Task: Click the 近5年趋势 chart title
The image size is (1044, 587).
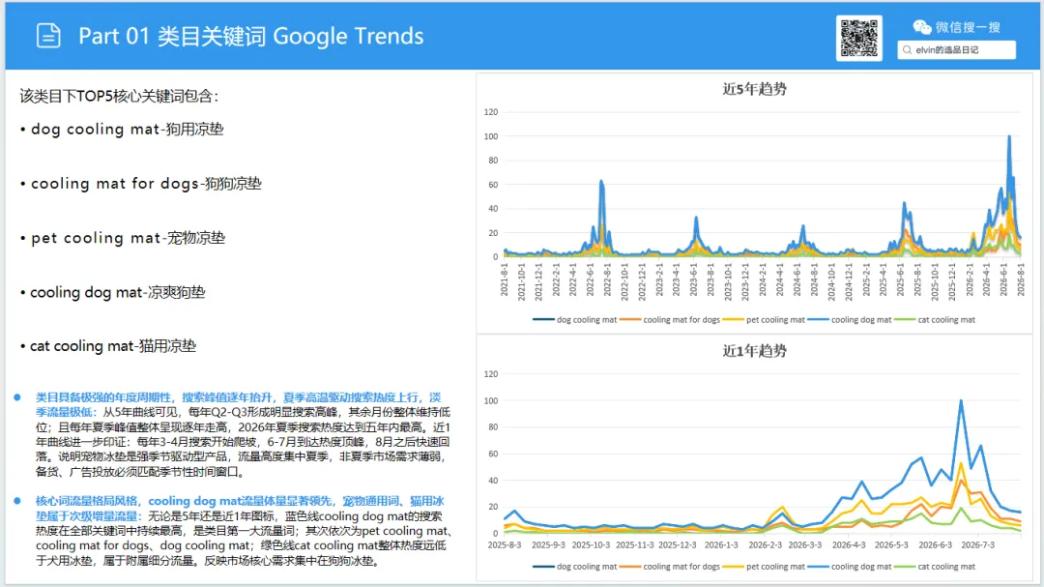Action: [754, 89]
